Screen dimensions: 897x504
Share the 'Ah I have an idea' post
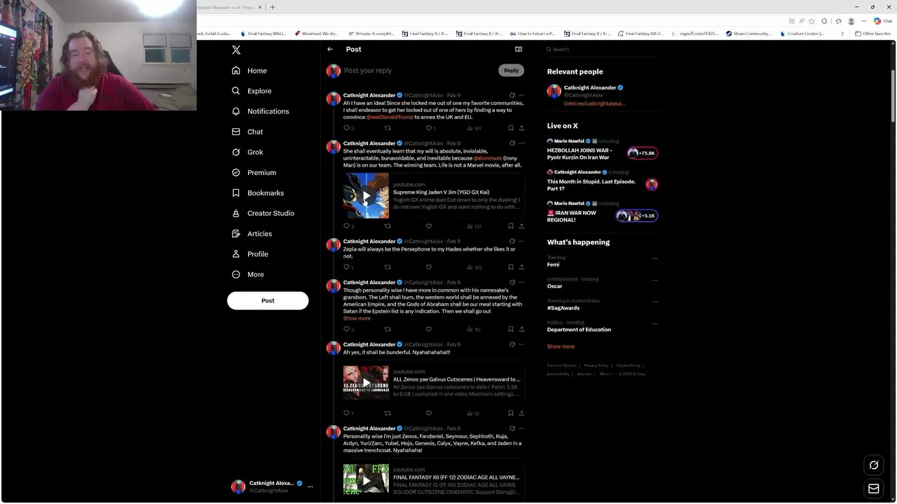[x=521, y=128]
